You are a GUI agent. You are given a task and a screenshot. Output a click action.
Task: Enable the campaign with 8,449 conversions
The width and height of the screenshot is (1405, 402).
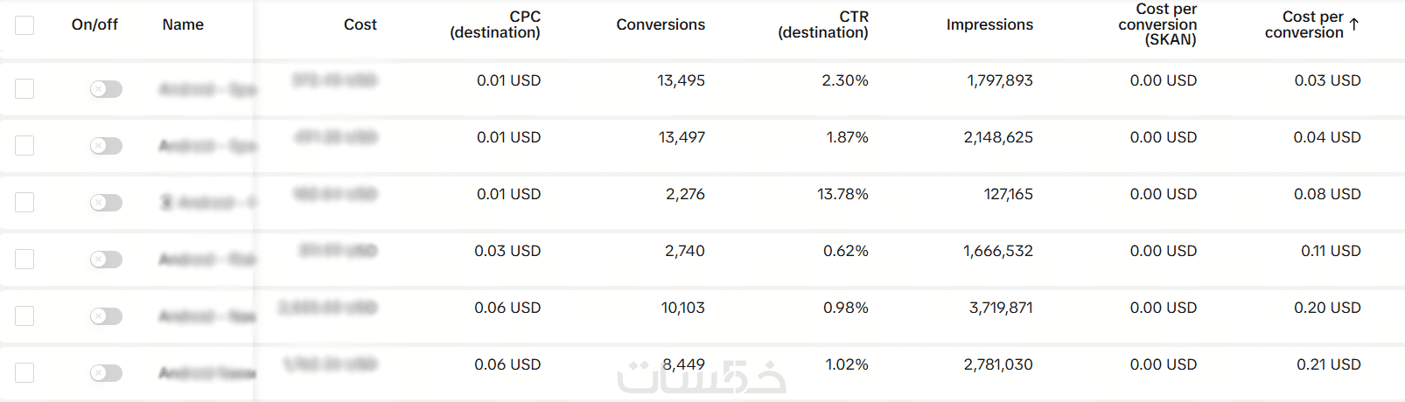coord(106,373)
